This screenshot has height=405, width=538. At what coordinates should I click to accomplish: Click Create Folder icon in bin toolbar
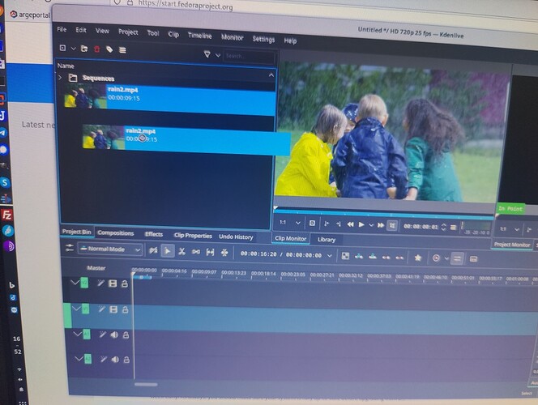tap(84, 49)
